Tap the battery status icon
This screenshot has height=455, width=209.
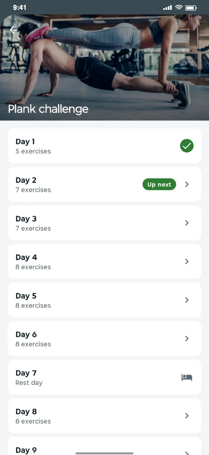191,8
